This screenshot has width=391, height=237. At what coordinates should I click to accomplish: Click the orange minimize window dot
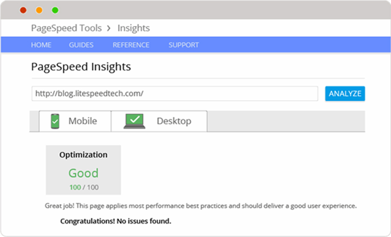tap(39, 10)
